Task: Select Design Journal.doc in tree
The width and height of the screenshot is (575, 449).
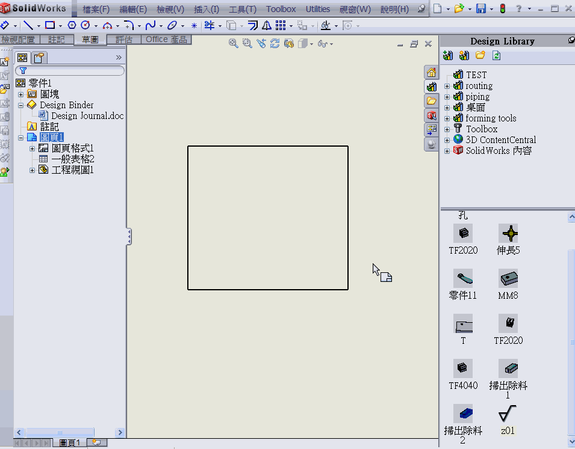Action: 87,116
